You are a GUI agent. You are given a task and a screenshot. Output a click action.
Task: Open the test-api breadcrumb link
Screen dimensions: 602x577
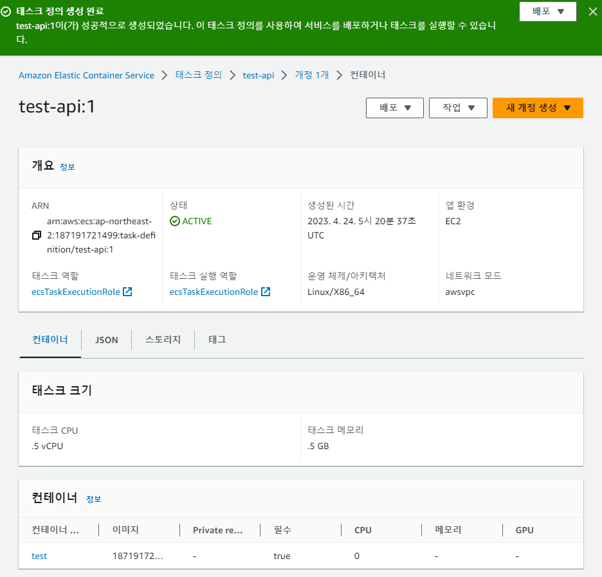point(259,75)
